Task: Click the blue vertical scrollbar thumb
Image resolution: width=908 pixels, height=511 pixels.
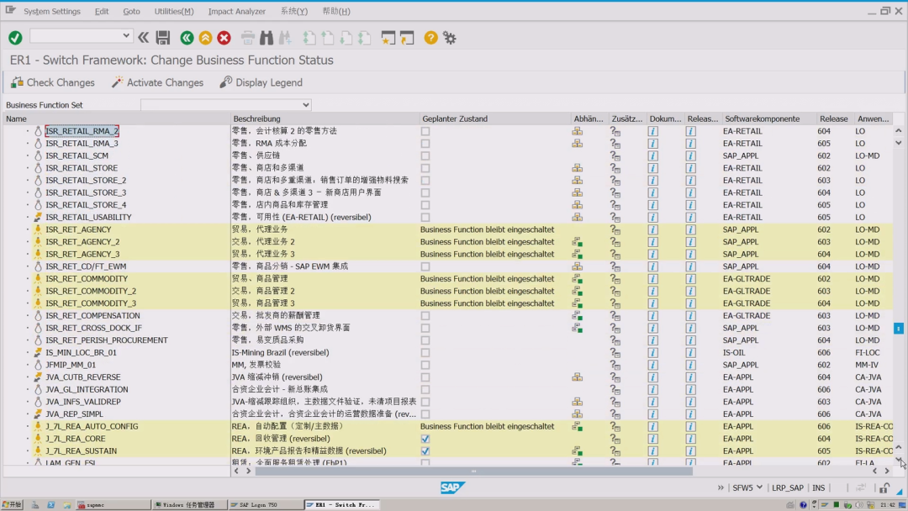Action: tap(898, 328)
